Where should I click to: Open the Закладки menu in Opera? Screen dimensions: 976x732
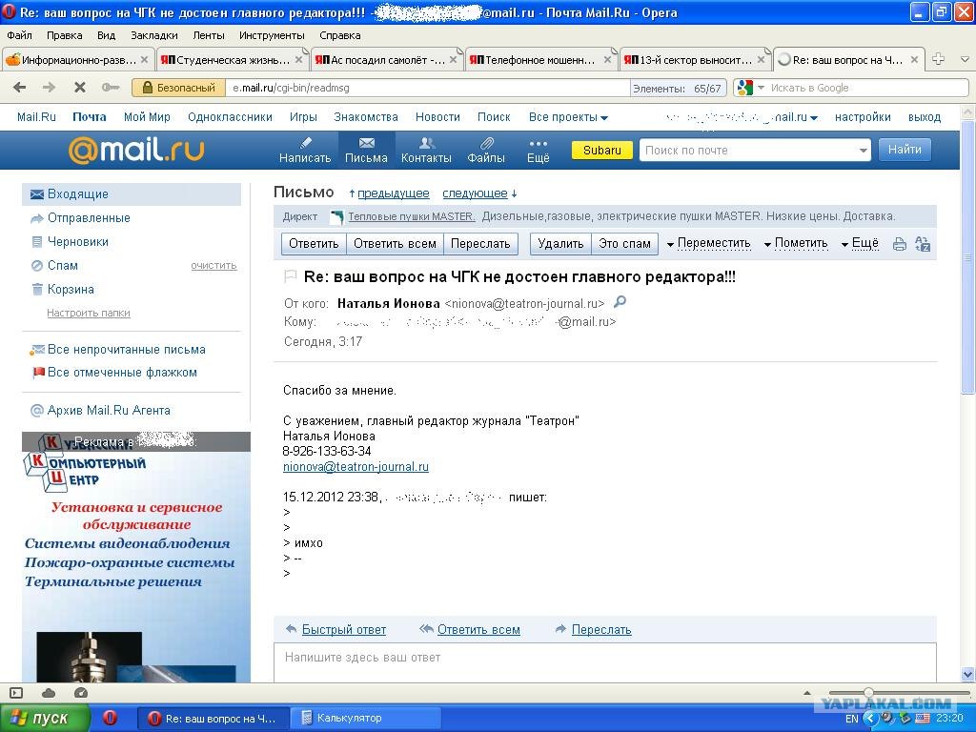(x=153, y=35)
